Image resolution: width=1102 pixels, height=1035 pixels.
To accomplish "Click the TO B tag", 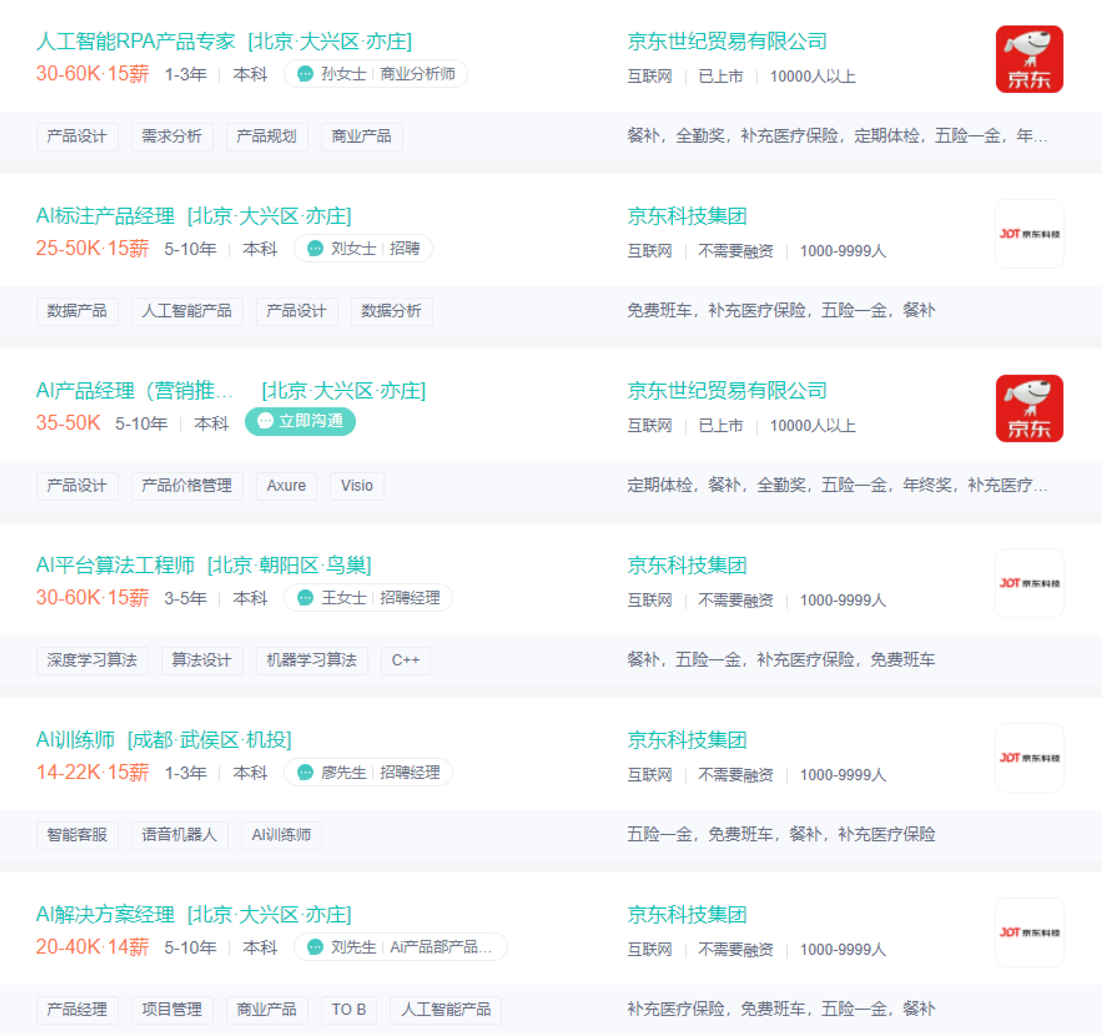I will click(x=348, y=1009).
